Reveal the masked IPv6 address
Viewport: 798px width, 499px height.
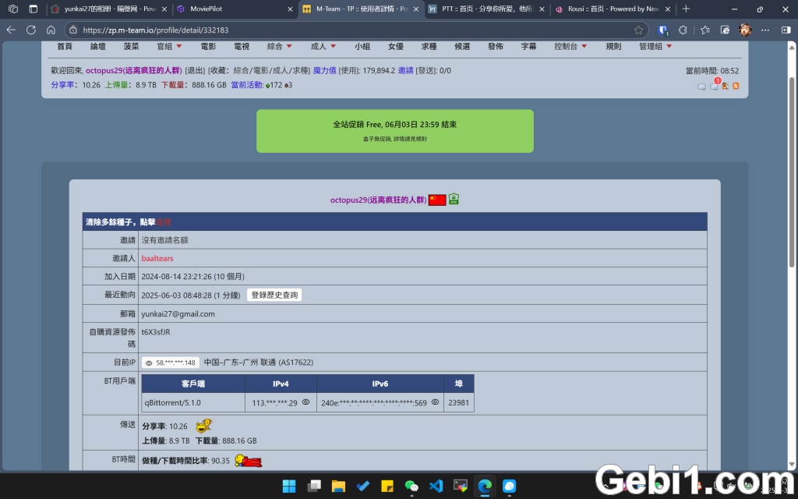(x=435, y=402)
